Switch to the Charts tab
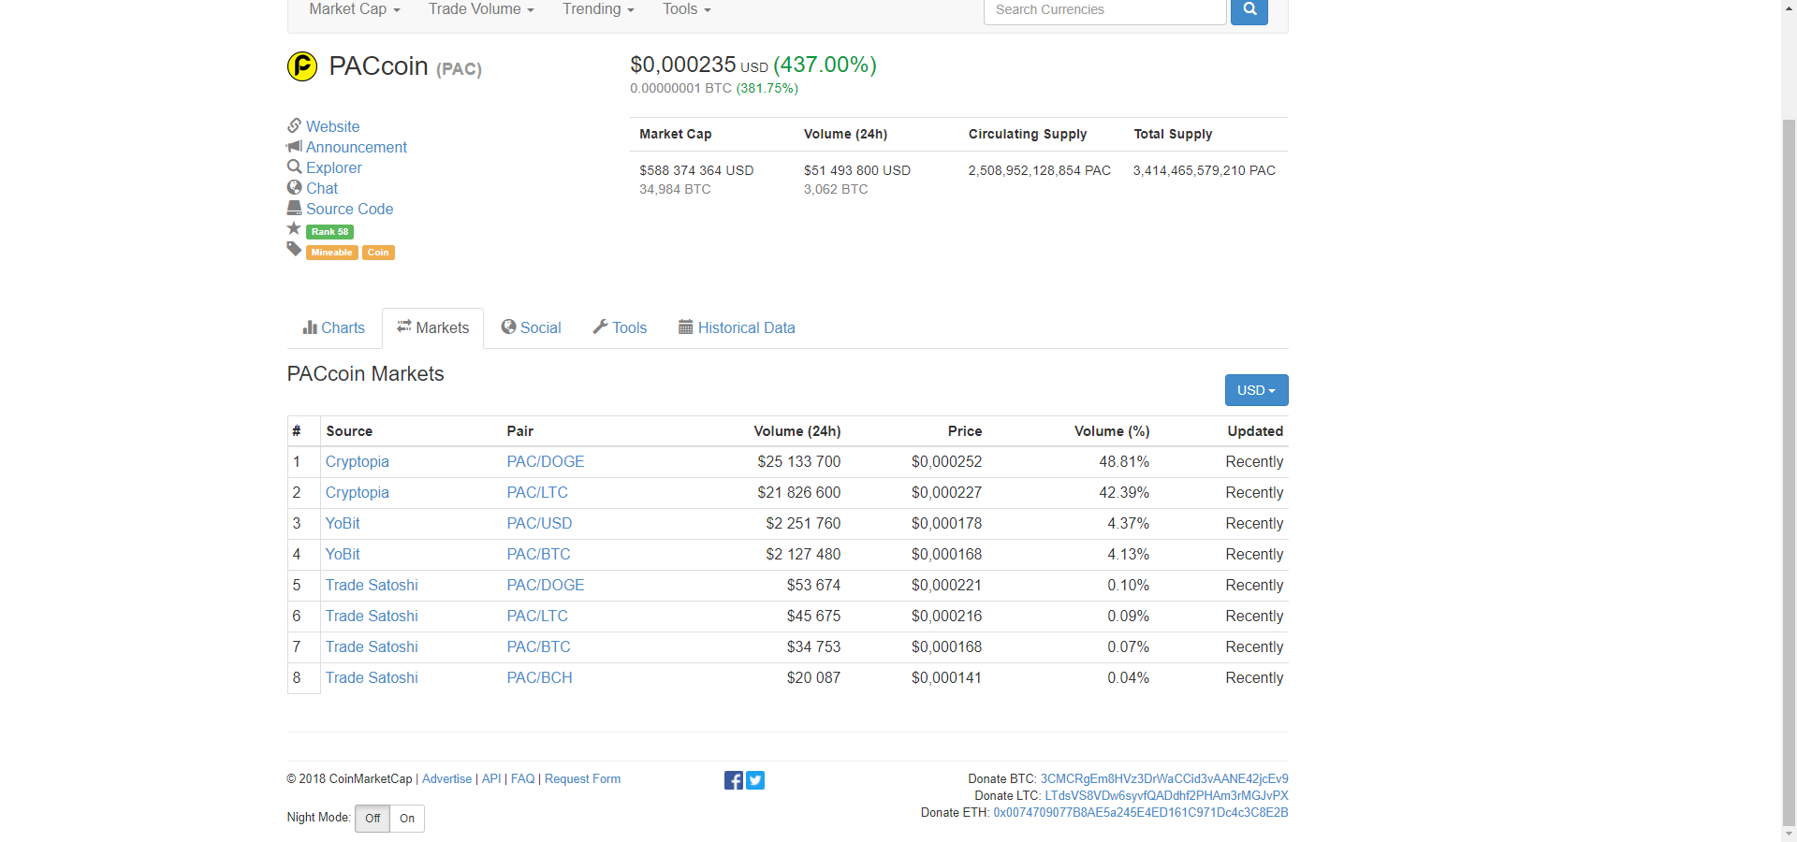Screen dimensions: 1797x842 334,328
